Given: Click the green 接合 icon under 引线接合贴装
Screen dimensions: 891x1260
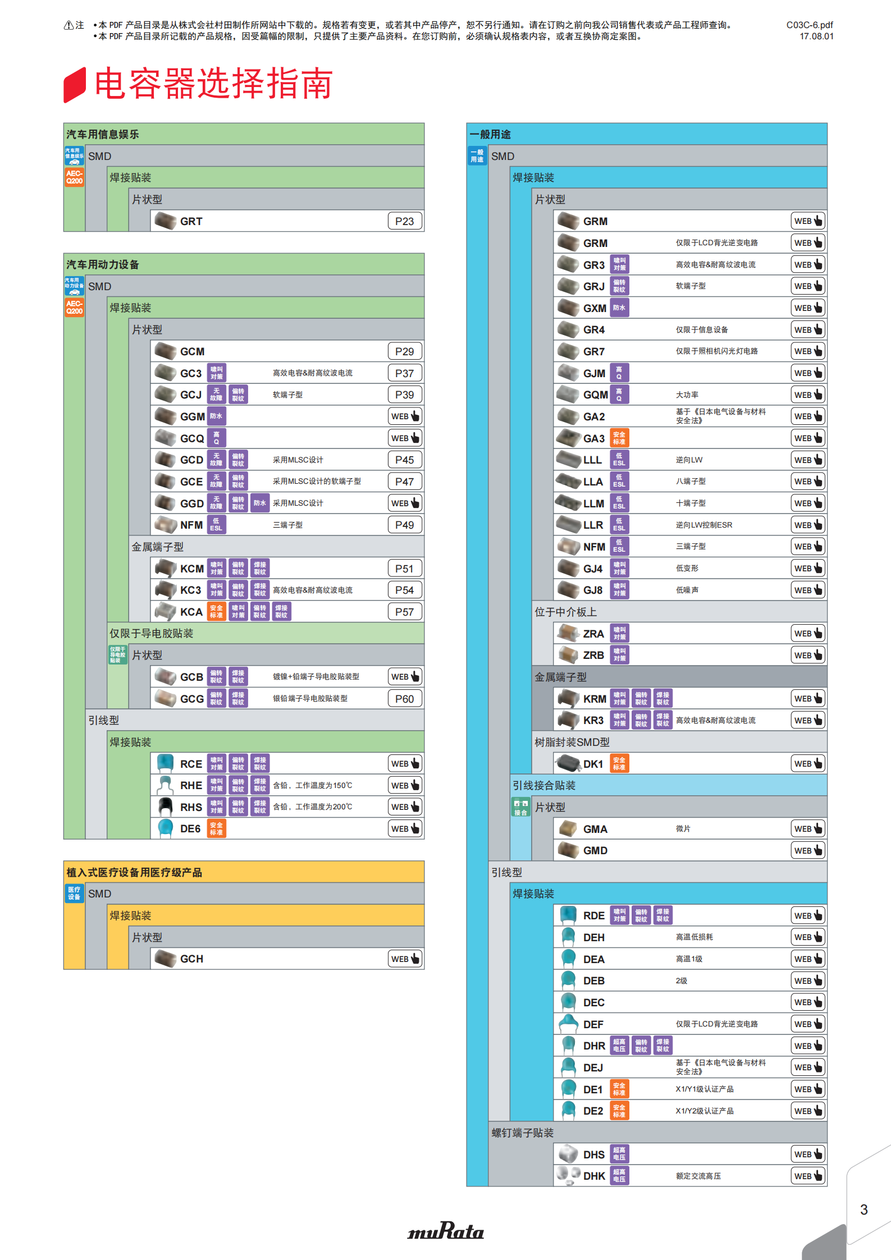Looking at the screenshot, I should [x=520, y=807].
